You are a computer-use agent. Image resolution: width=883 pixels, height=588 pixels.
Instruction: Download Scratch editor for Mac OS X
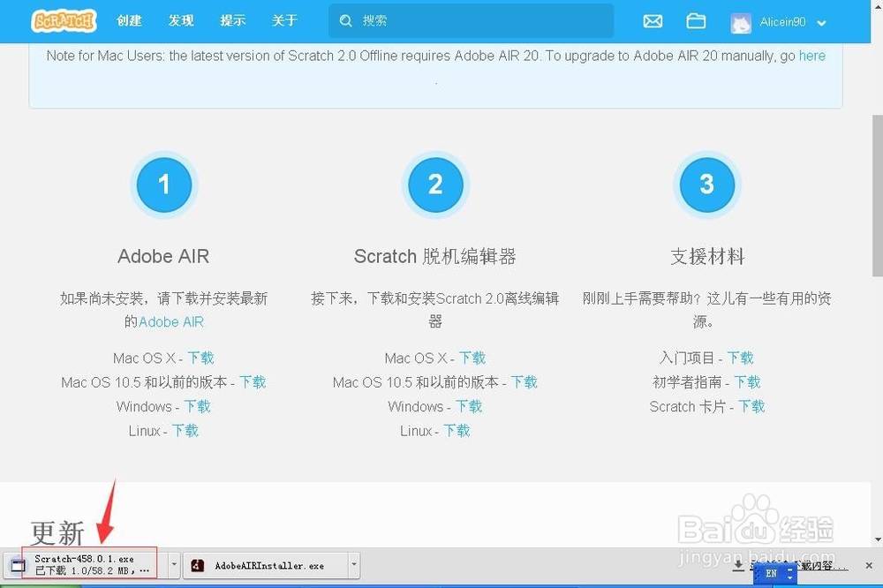[472, 358]
